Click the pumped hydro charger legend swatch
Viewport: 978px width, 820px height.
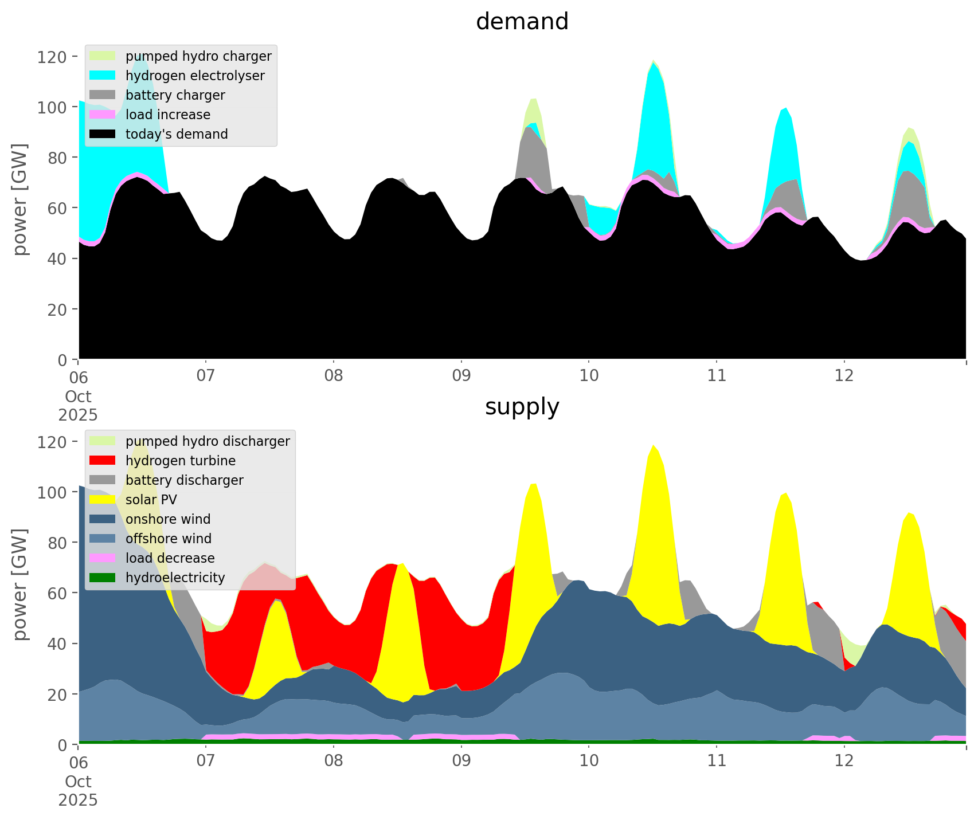103,56
